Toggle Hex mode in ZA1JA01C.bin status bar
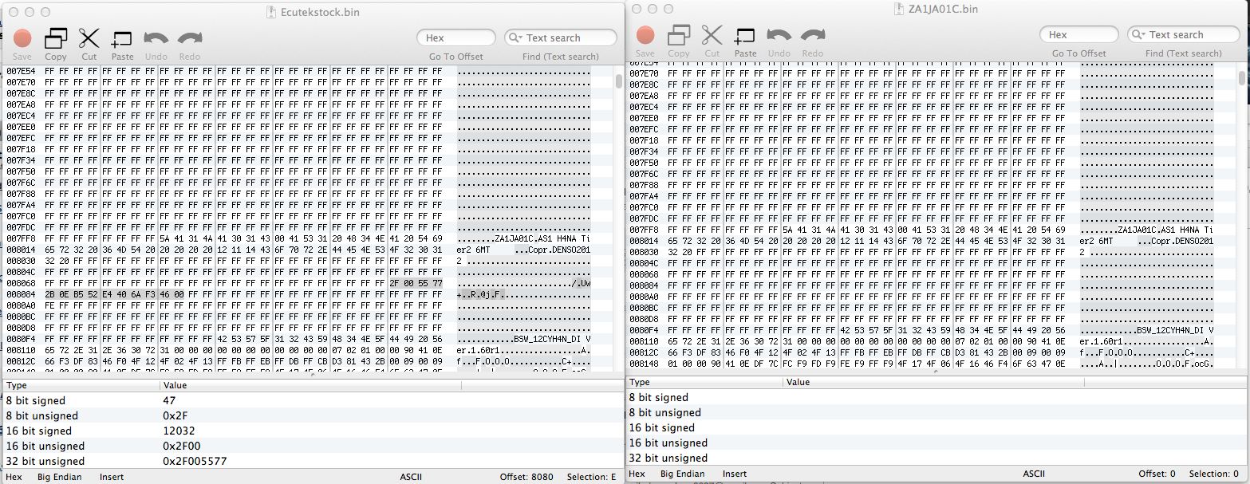Viewport: 1250px width, 484px height. (x=637, y=474)
